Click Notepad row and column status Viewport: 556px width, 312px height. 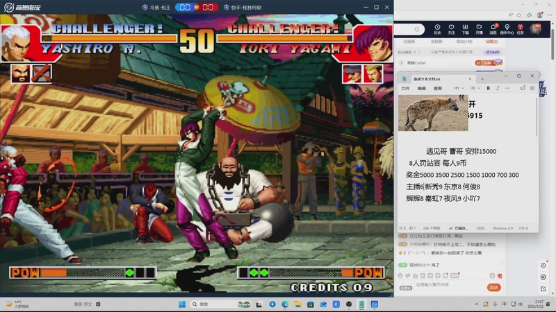(407, 229)
